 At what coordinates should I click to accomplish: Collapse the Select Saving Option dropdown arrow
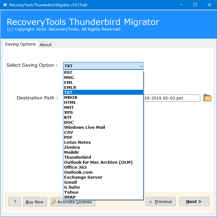tap(140, 66)
